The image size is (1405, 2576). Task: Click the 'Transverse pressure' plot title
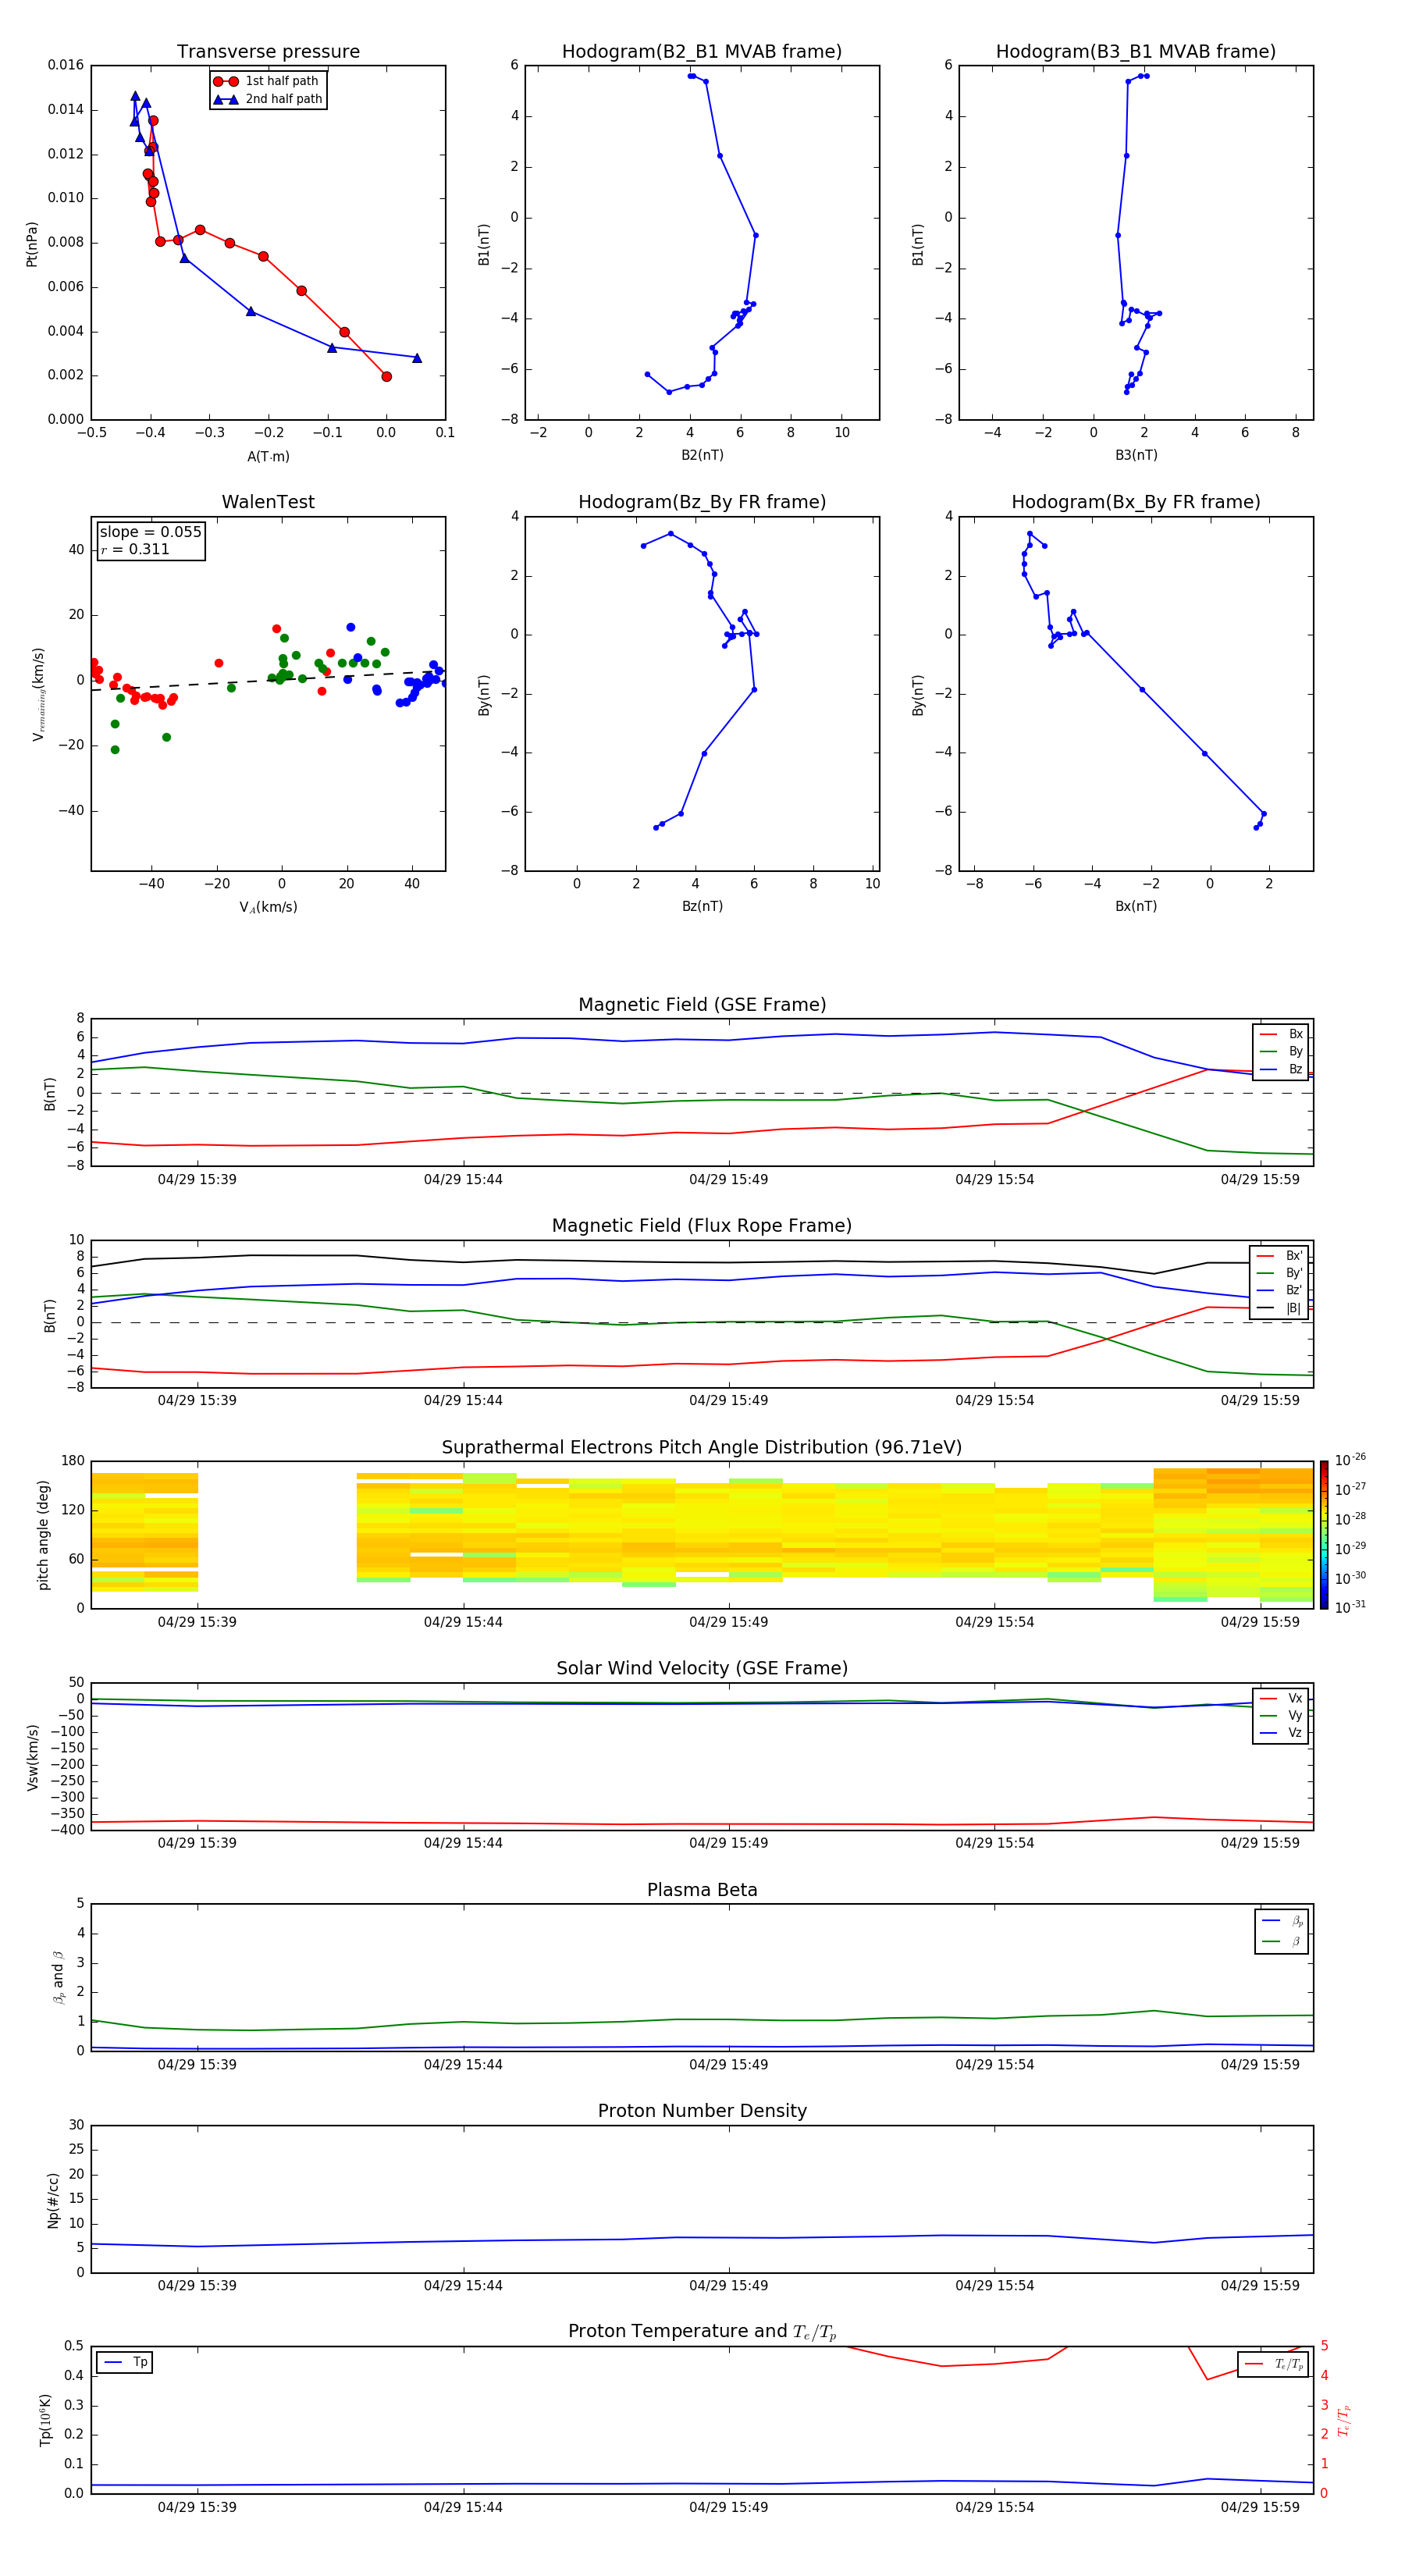click(268, 51)
